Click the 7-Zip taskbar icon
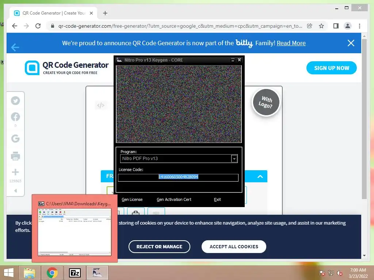The image size is (374, 280). [75, 273]
